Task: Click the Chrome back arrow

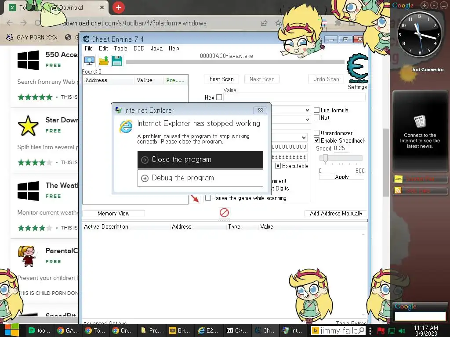Action: [10, 23]
